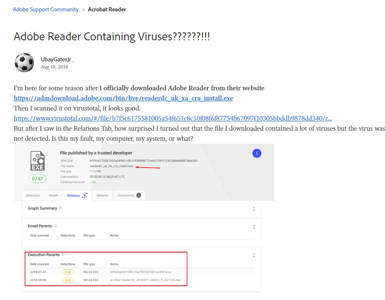The width and height of the screenshot is (385, 300).
Task: Click the detection badge for the 2018-07-23 row
Action: click(x=68, y=272)
